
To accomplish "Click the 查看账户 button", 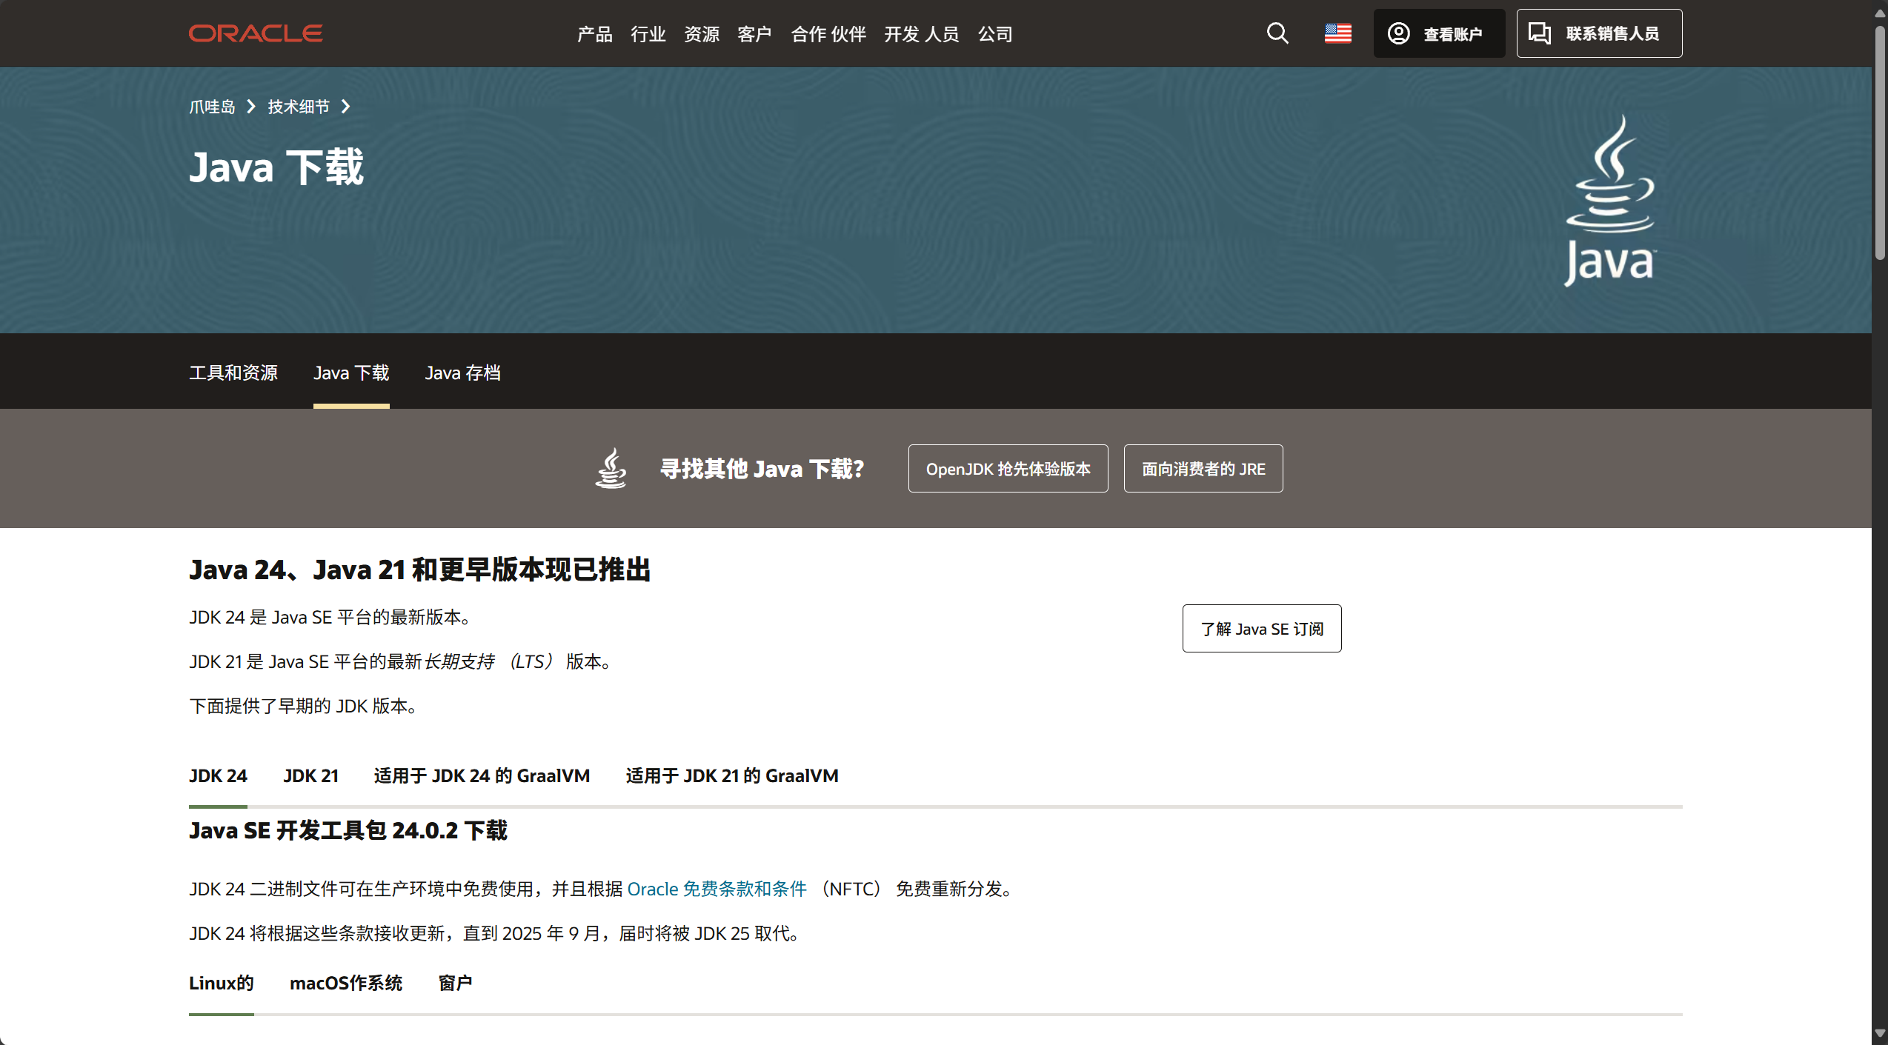I will [x=1439, y=33].
